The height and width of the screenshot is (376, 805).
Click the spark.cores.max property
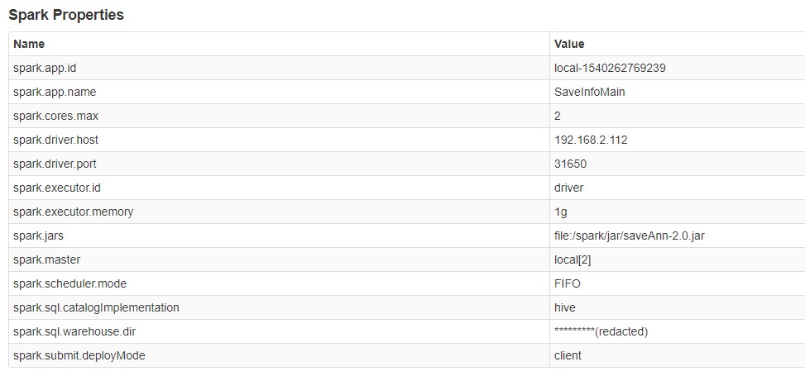(55, 116)
